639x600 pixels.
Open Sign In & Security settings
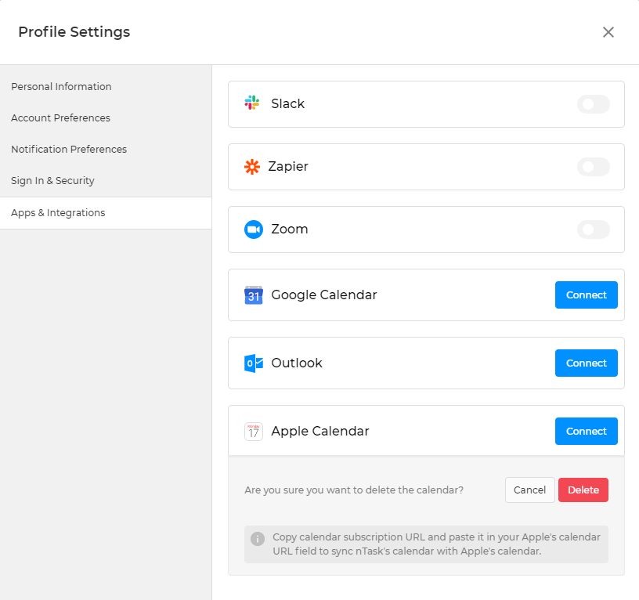click(x=52, y=181)
